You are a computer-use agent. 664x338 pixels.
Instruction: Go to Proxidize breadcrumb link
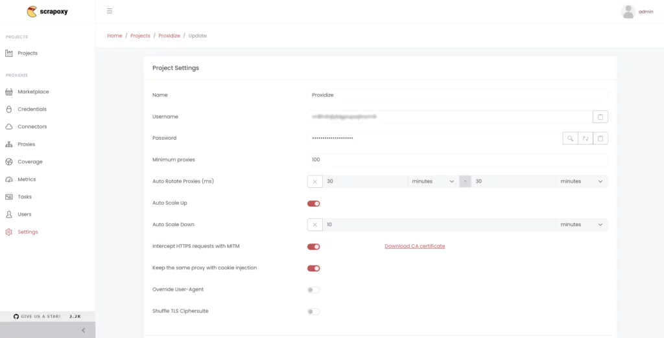coord(169,36)
